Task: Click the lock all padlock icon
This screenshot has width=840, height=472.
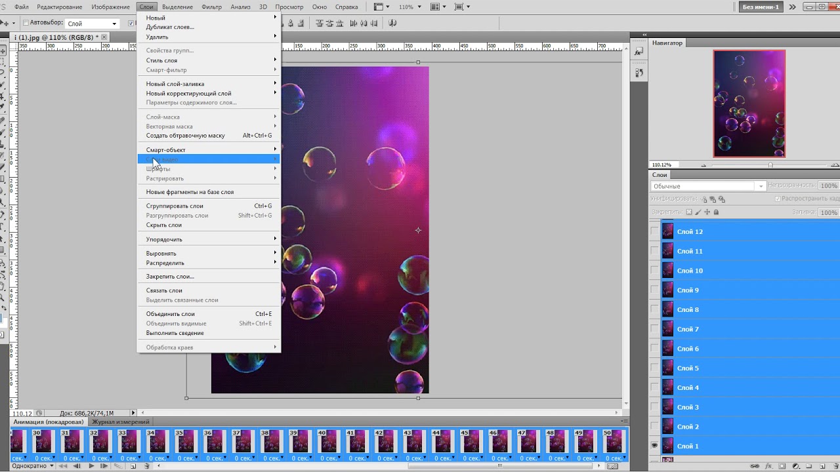Action: point(716,212)
